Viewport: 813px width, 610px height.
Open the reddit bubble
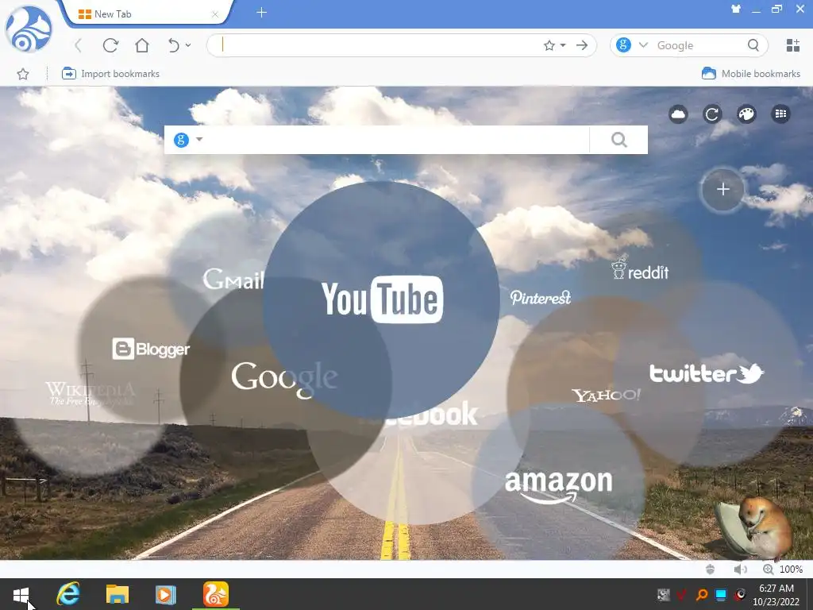(x=640, y=268)
